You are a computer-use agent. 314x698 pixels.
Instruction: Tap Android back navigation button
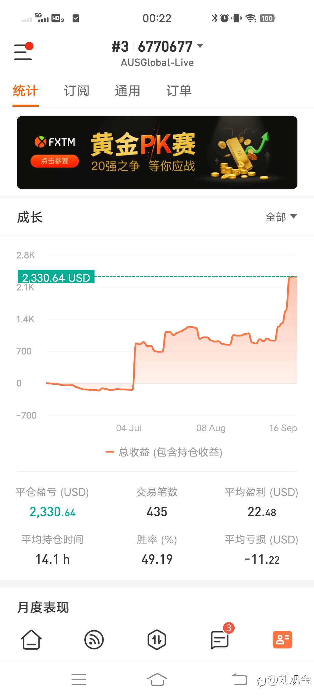tap(239, 679)
